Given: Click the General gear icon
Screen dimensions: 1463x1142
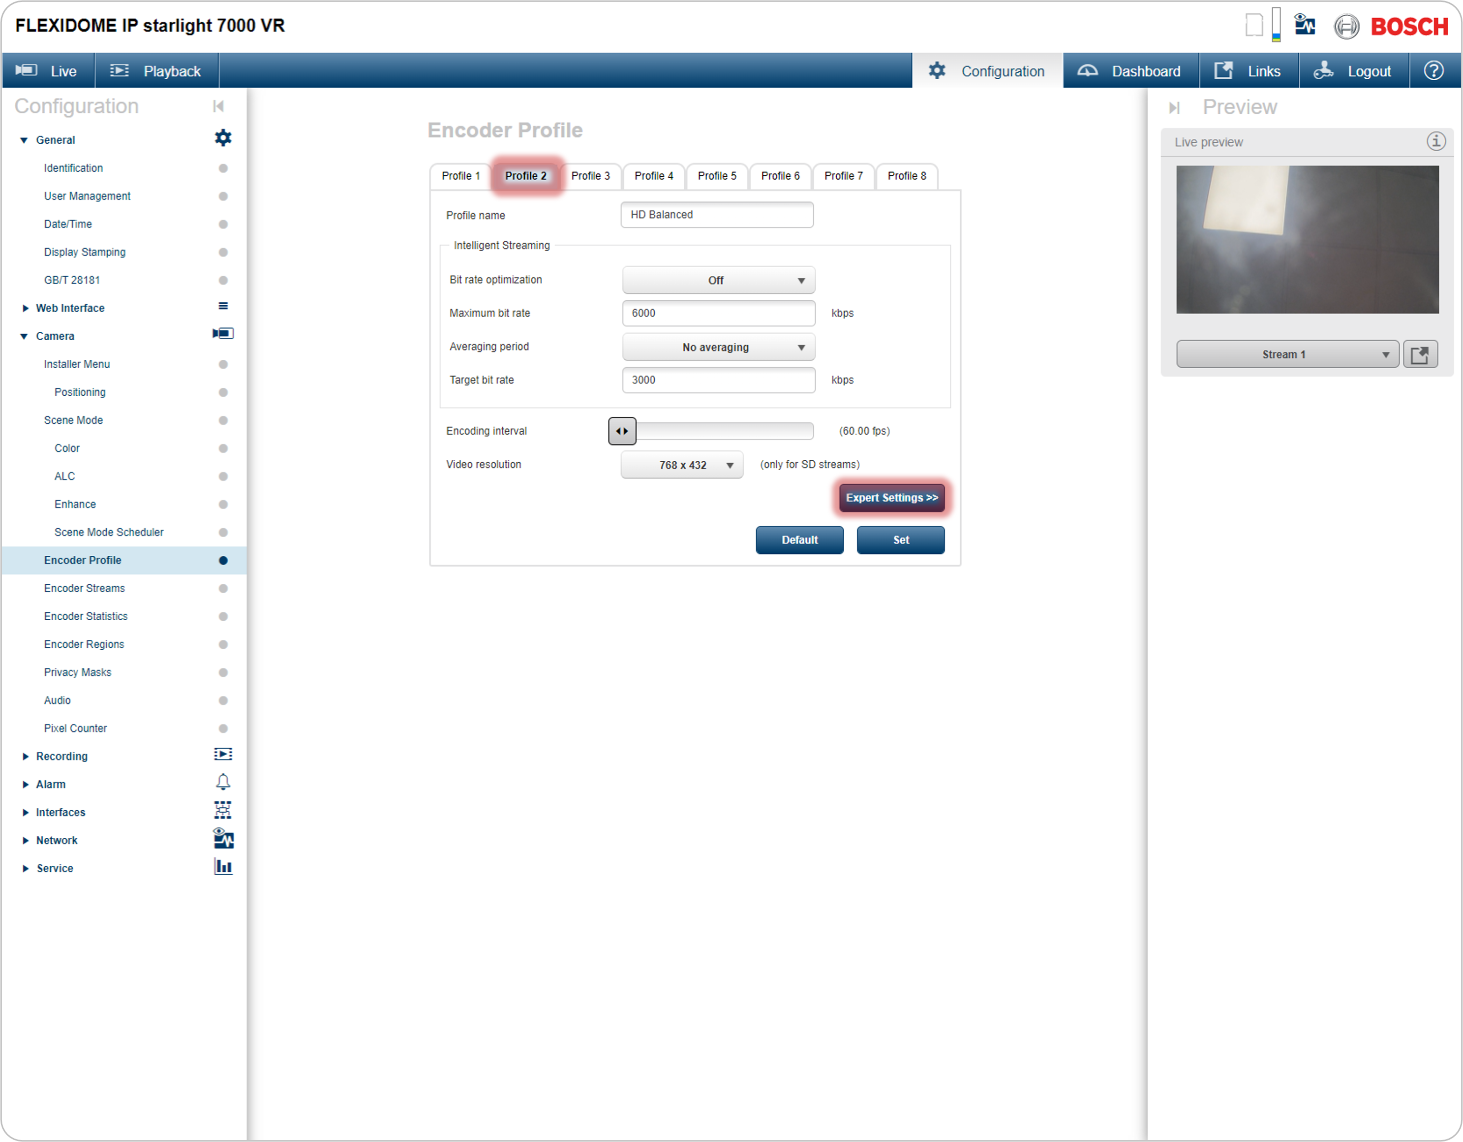Looking at the screenshot, I should [223, 138].
